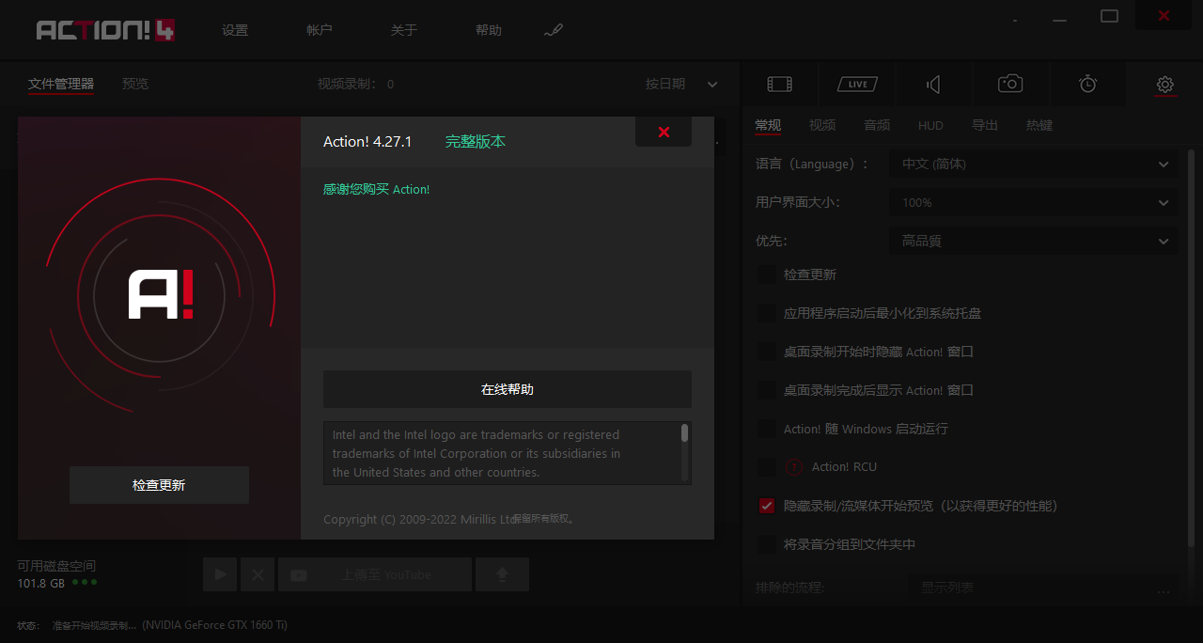The width and height of the screenshot is (1203, 643).
Task: Switch to 预览 tab
Action: coord(135,84)
